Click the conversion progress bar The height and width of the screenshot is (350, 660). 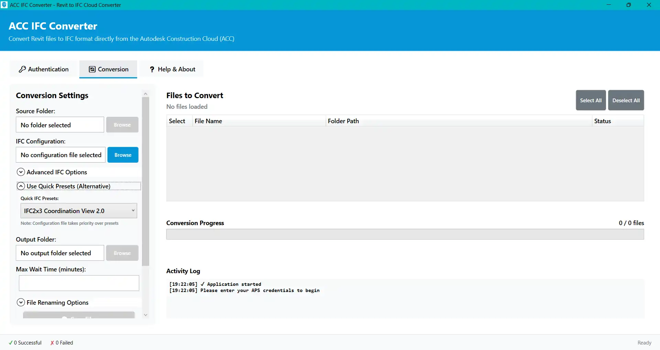405,234
